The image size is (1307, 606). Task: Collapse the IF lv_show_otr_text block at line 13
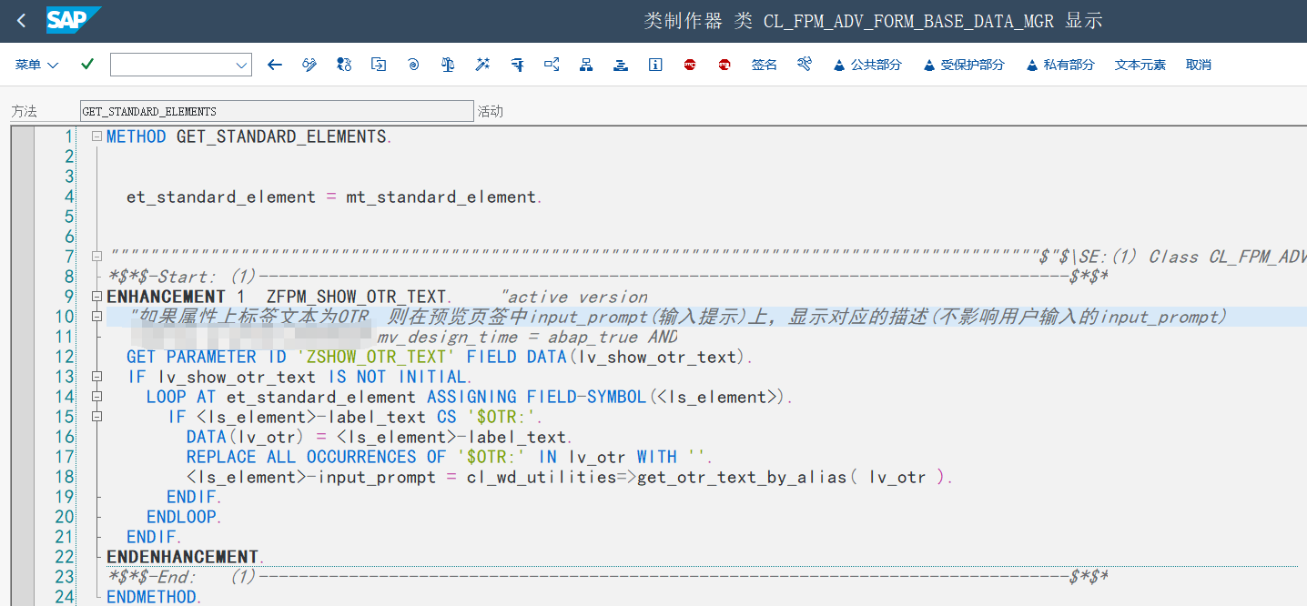coord(96,377)
